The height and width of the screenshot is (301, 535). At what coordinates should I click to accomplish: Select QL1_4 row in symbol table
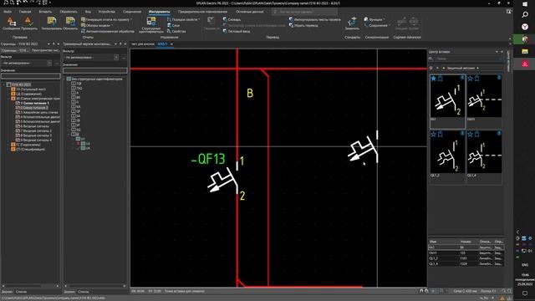466,264
